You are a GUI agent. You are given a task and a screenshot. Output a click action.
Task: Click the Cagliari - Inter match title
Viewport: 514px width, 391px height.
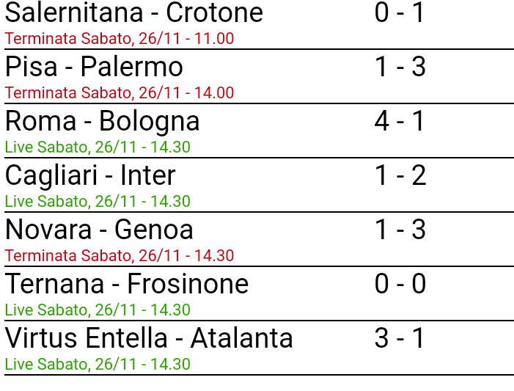[x=90, y=176]
